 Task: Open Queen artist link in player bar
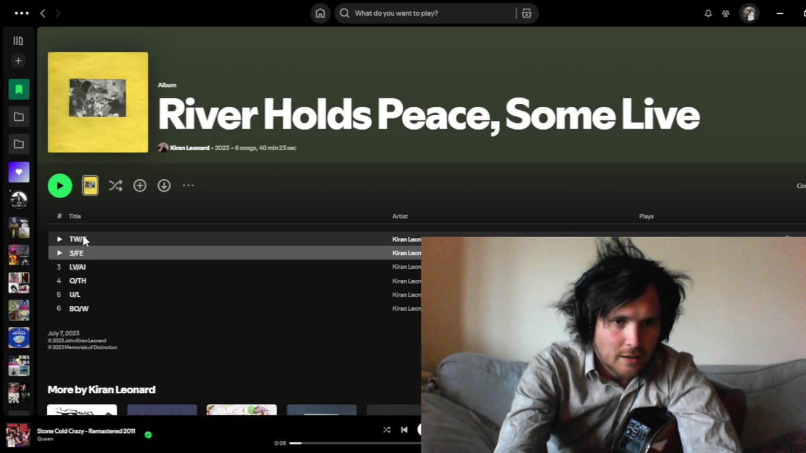(45, 439)
